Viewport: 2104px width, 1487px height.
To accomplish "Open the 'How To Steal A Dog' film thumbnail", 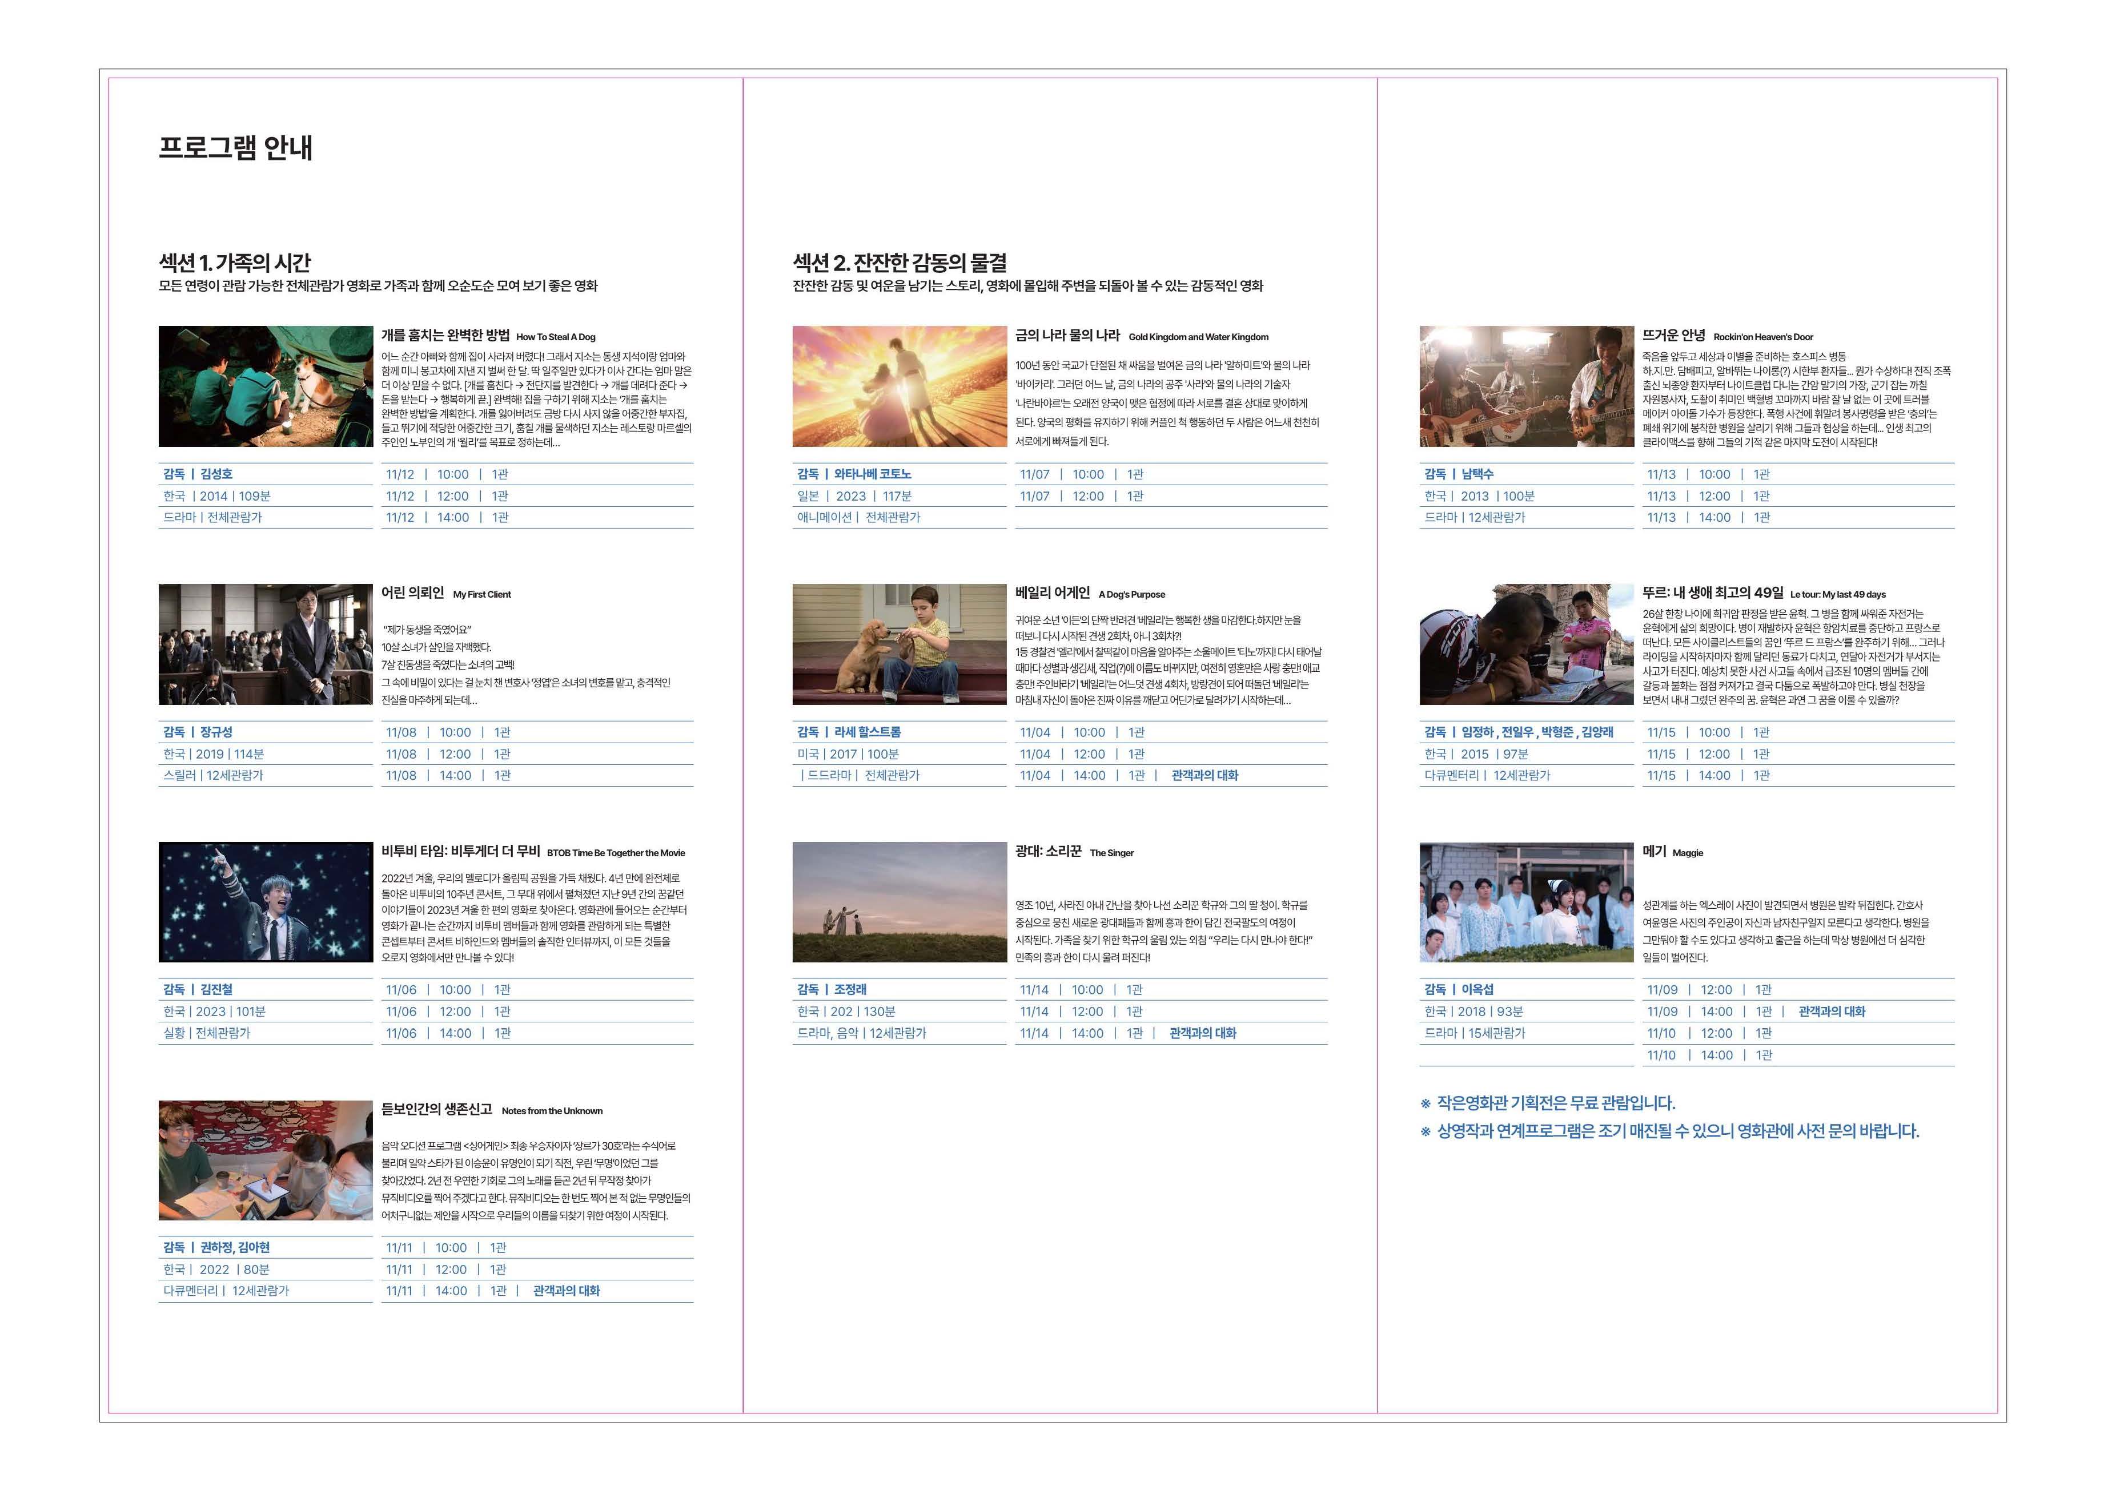I will 266,386.
